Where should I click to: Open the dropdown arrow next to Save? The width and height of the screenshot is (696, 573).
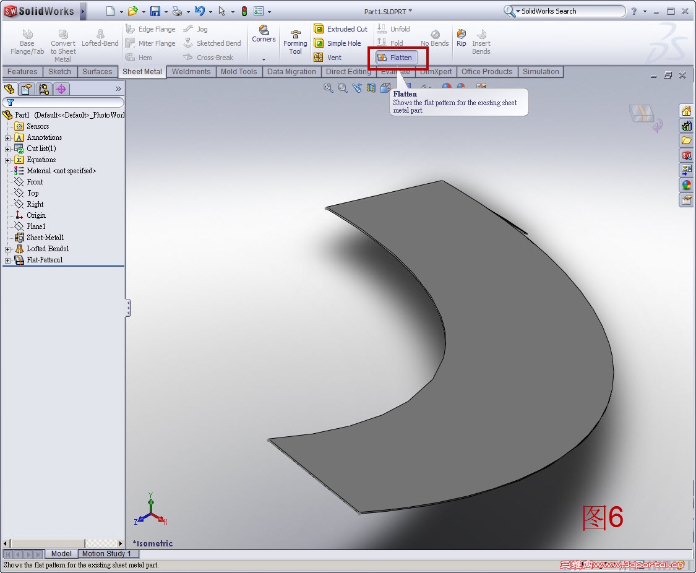pyautogui.click(x=166, y=12)
